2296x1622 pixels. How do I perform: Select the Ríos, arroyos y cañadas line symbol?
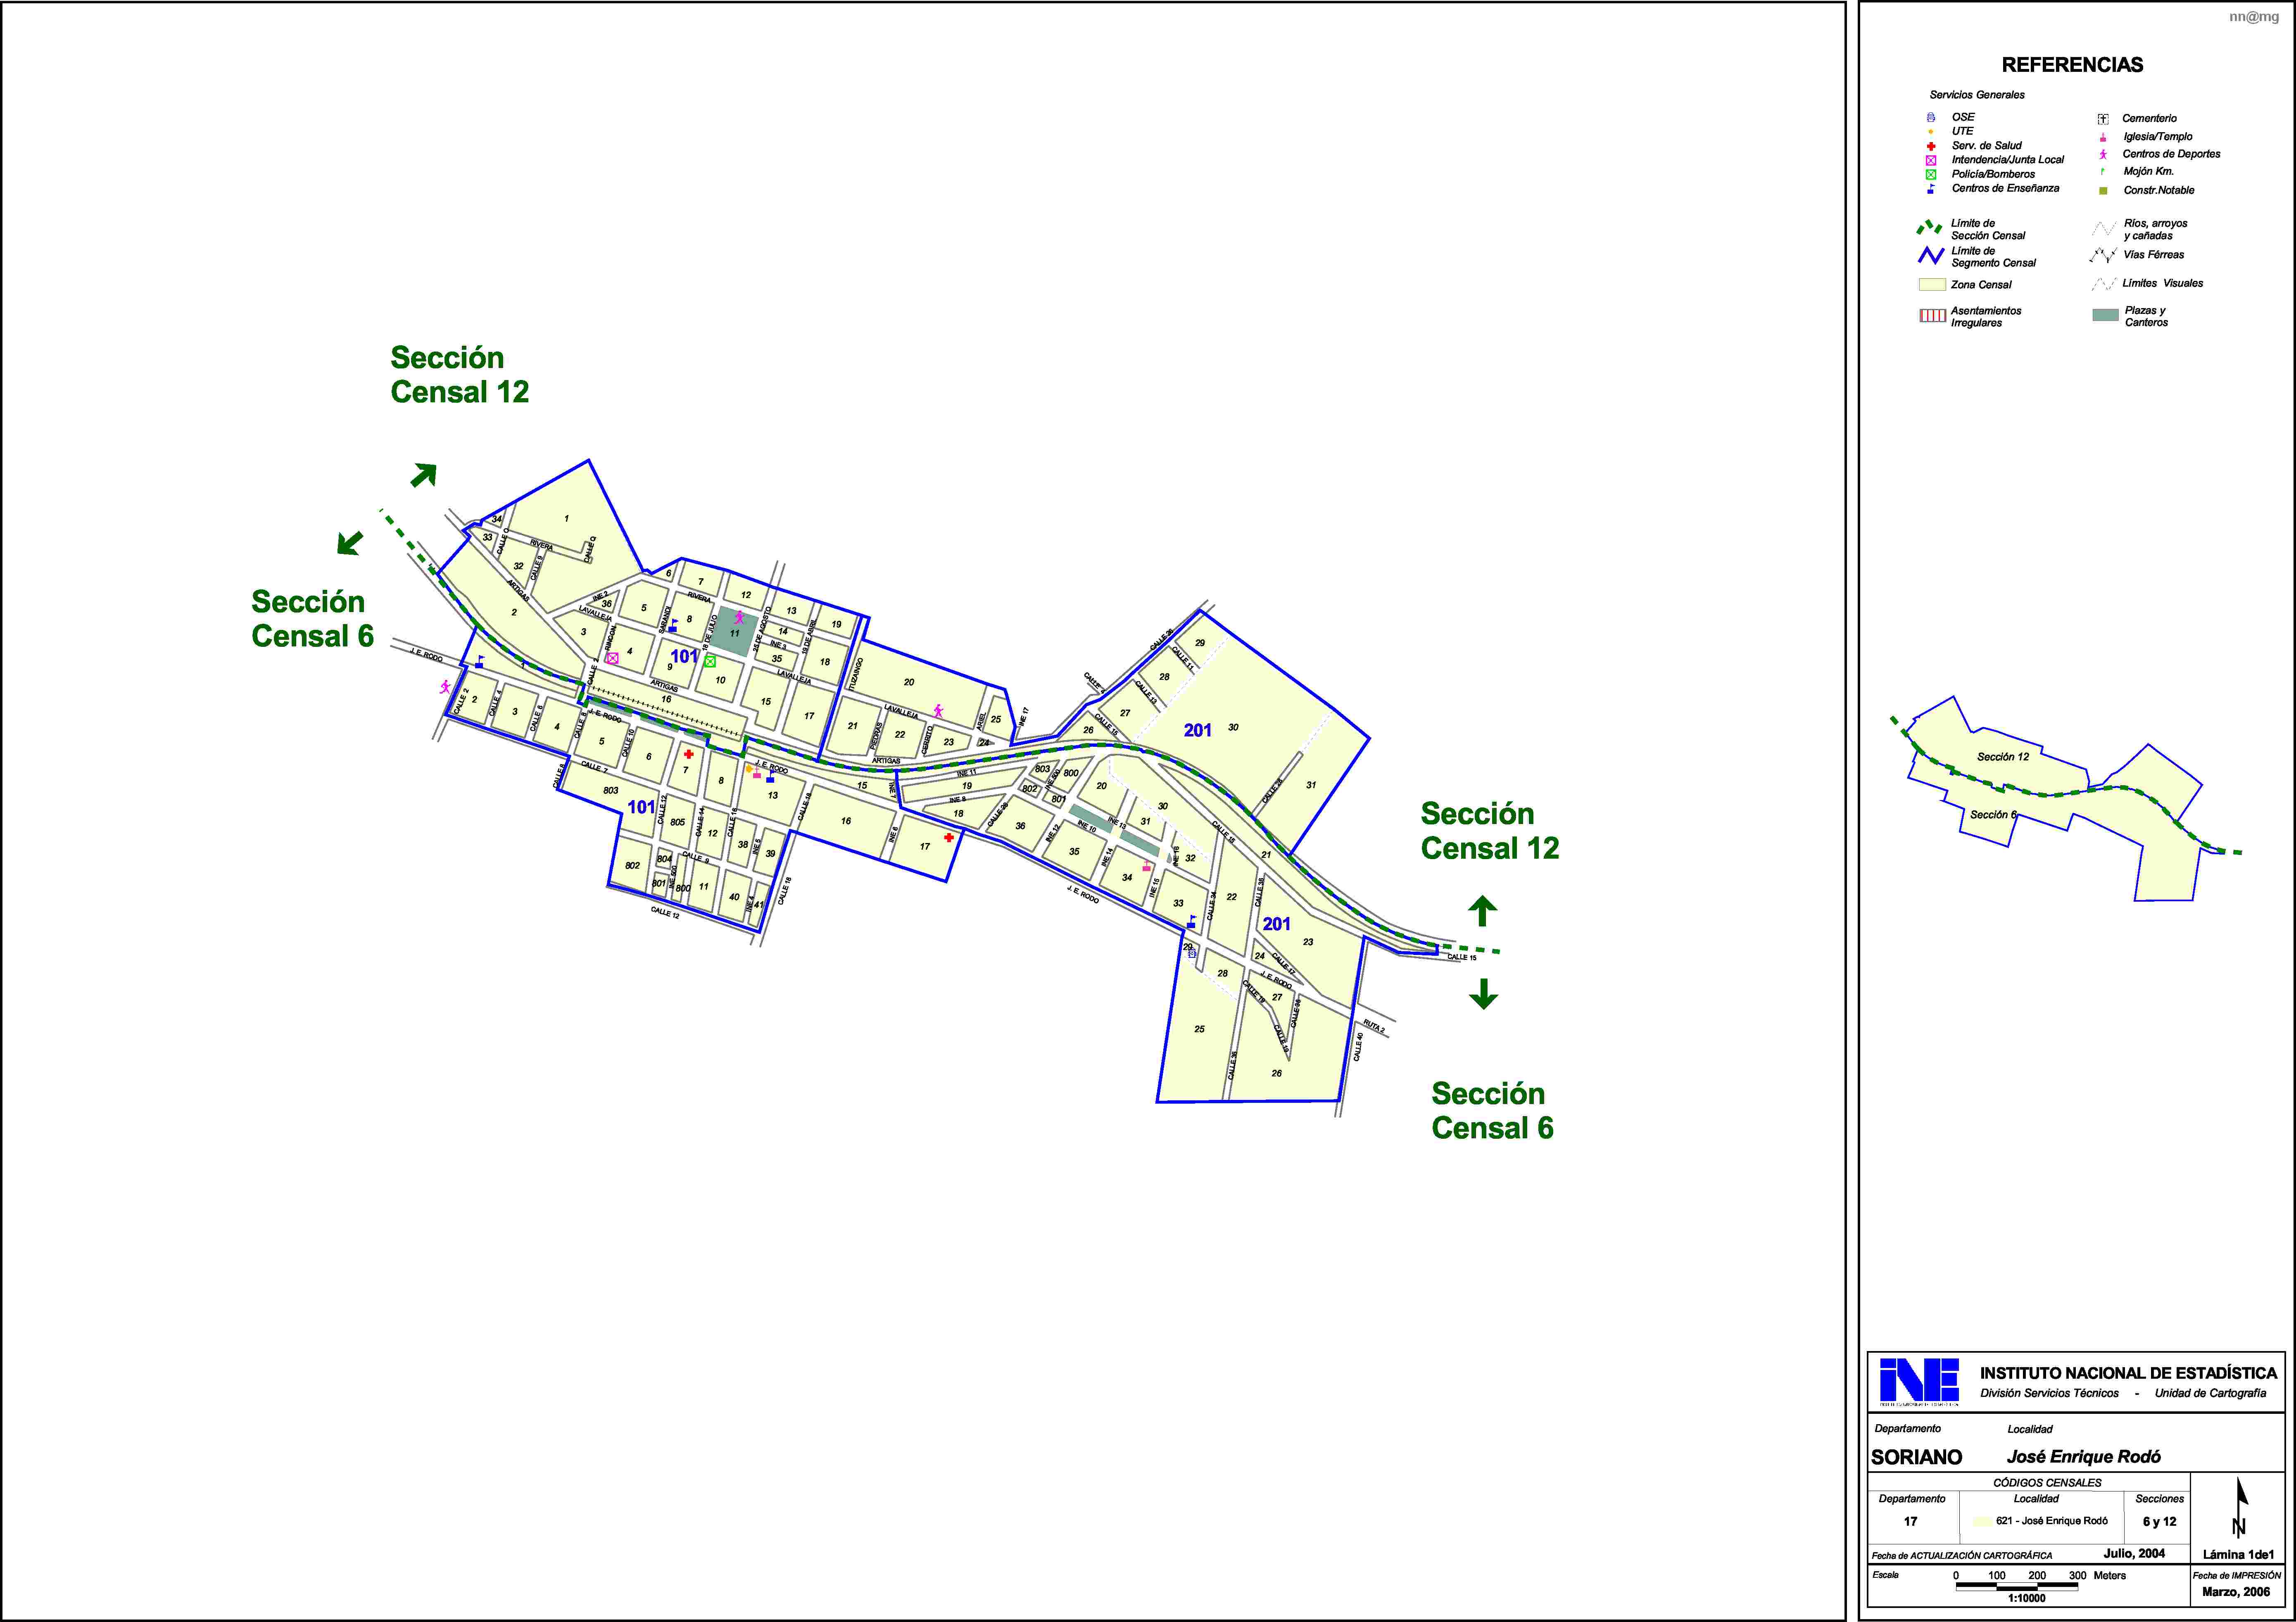(x=2103, y=229)
